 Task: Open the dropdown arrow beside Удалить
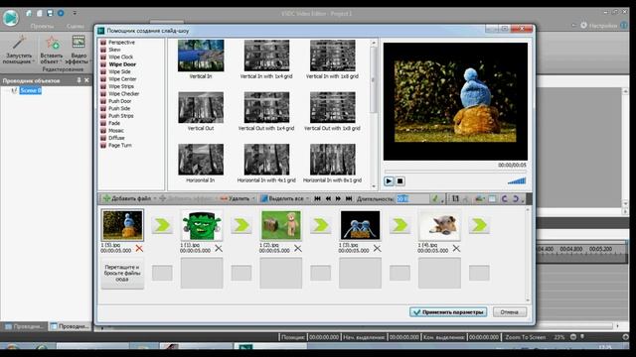[253, 198]
